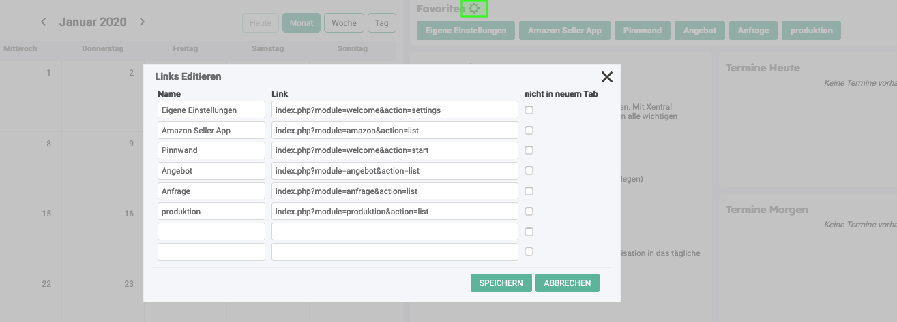
Task: Tick checkbox for Eigene Einstellungen row
Action: point(529,110)
